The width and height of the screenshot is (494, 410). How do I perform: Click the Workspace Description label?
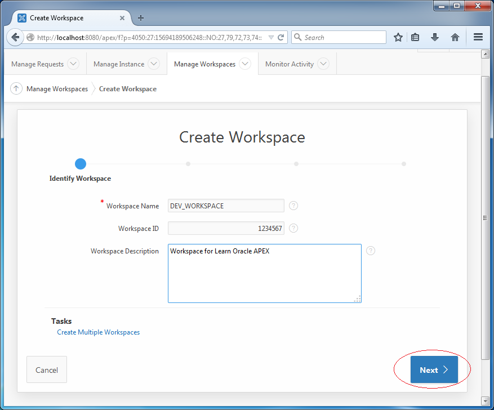tap(124, 251)
